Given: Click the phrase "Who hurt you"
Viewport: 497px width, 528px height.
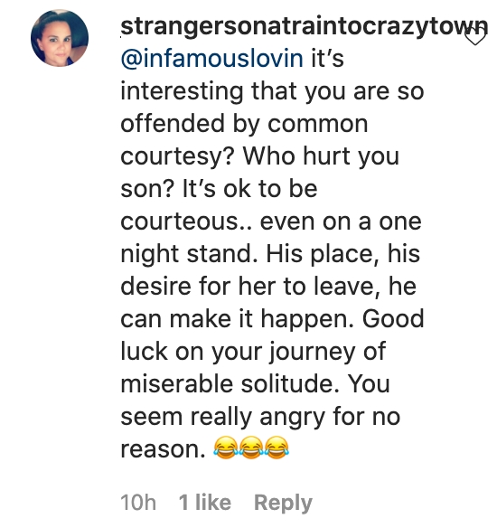Looking at the screenshot, I should 321,156.
